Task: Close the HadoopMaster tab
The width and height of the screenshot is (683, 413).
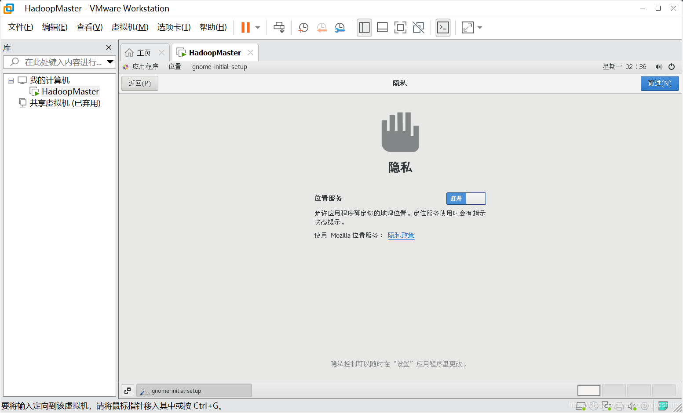Action: tap(250, 53)
